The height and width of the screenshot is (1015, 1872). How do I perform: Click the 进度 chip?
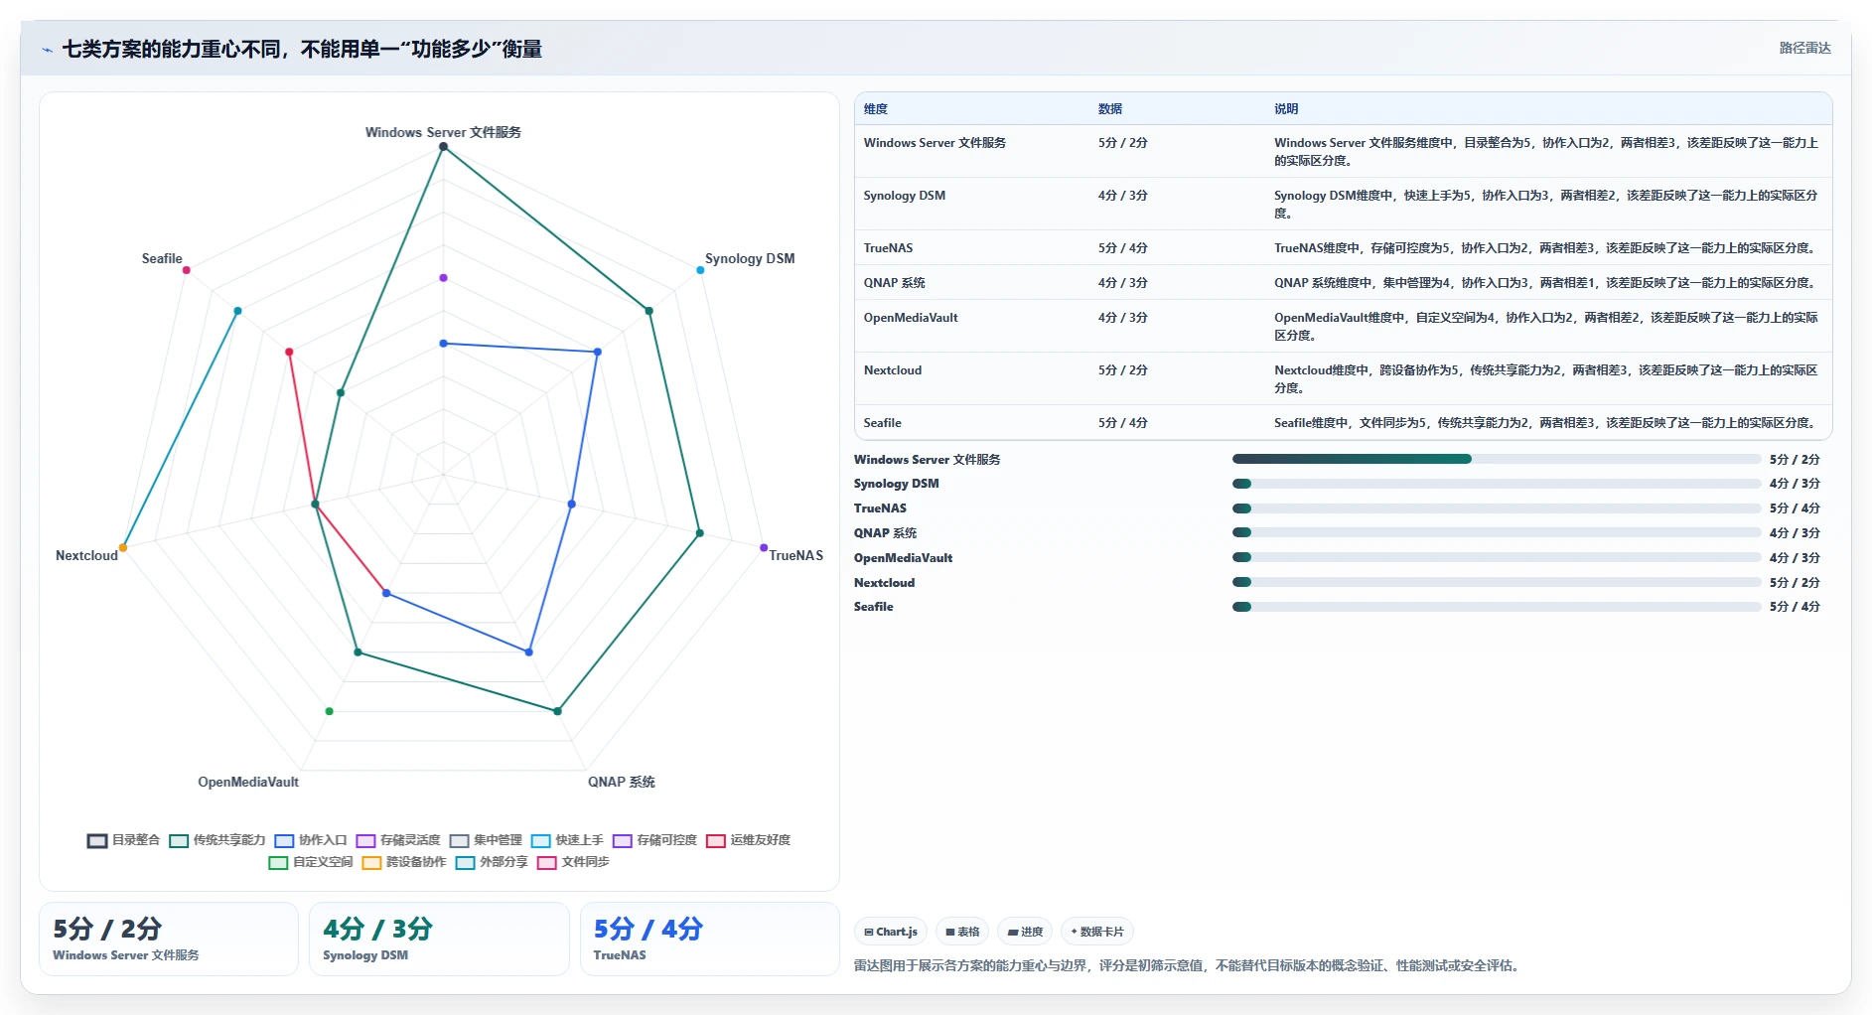pyautogui.click(x=1025, y=932)
